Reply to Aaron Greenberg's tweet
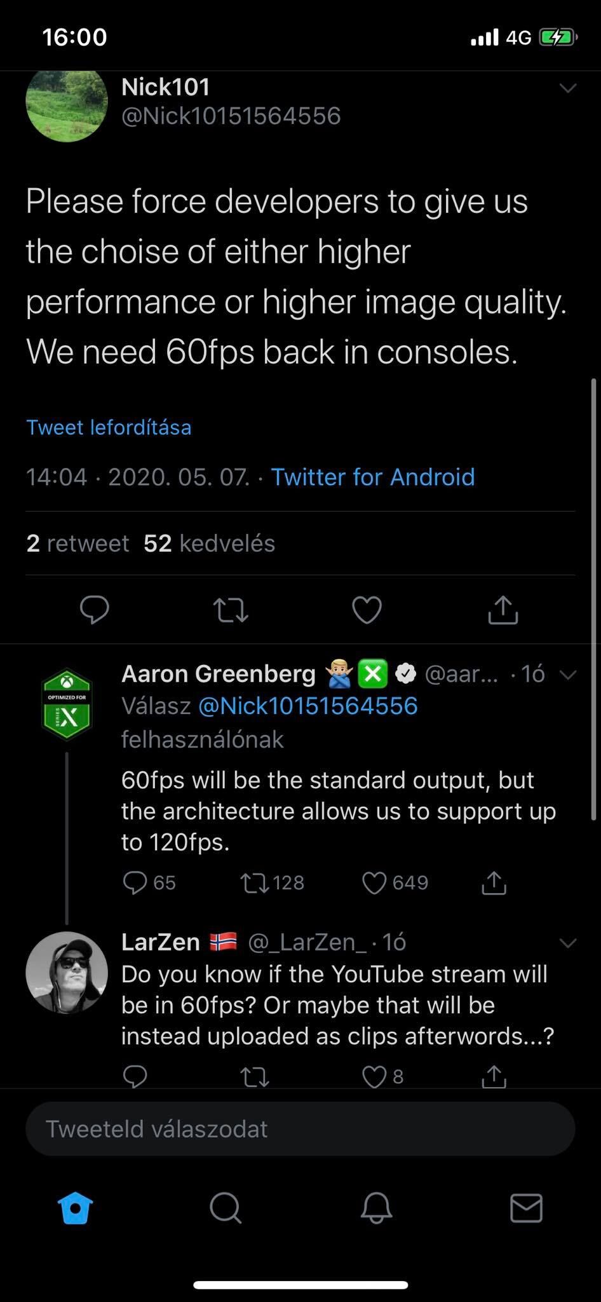 pyautogui.click(x=135, y=882)
